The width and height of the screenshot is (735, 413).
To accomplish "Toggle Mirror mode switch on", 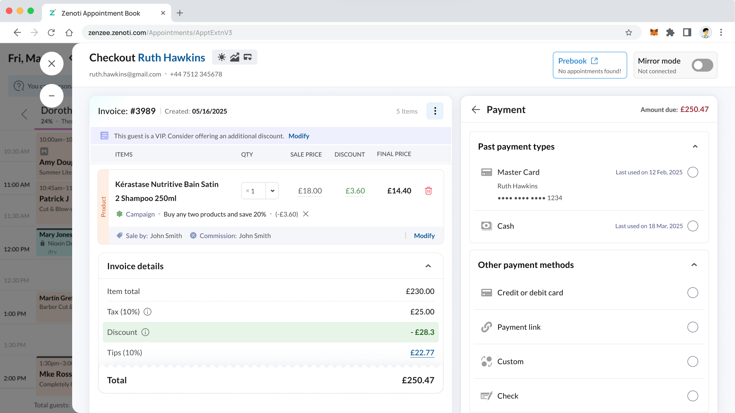I will [702, 65].
